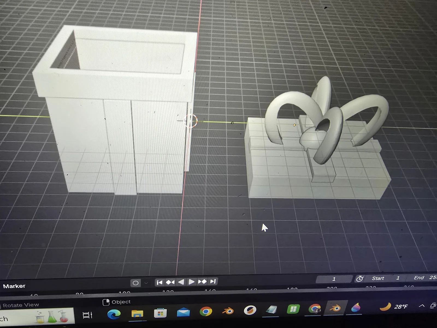Open the white and orange round app icon
The image size is (437, 328).
[250, 310]
